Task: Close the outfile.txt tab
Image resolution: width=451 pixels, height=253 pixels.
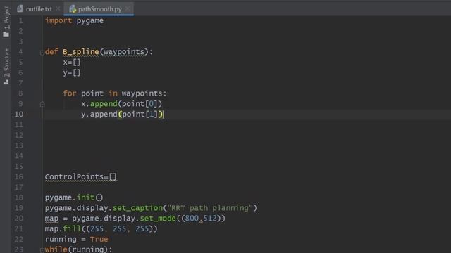Action: [x=58, y=9]
